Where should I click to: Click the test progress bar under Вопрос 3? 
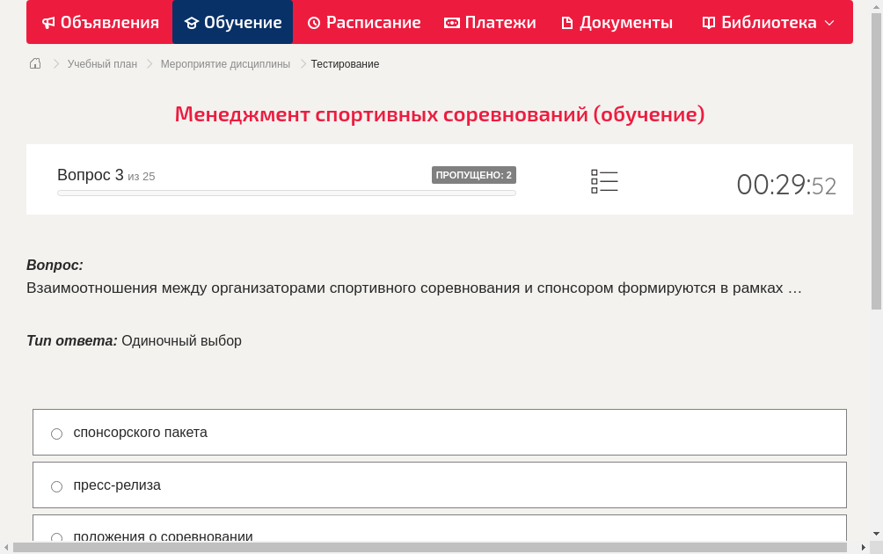click(x=286, y=193)
